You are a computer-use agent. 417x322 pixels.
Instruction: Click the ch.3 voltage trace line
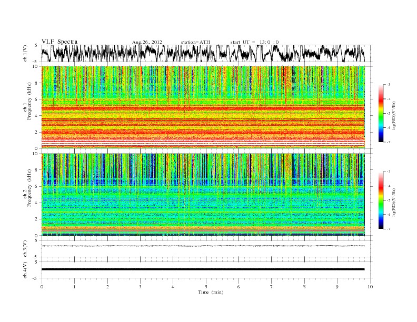pyautogui.click(x=203, y=246)
